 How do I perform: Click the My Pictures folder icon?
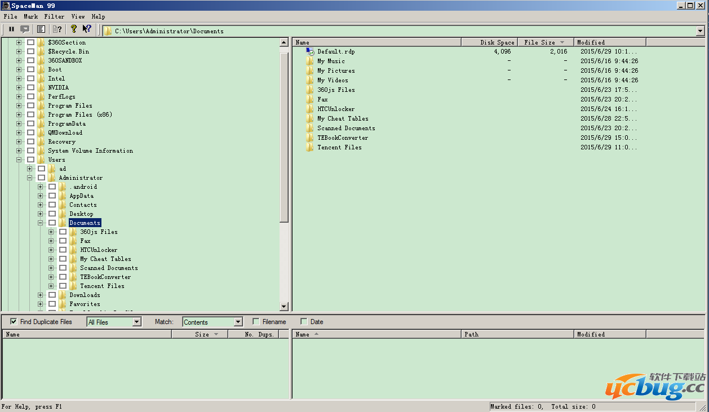point(309,70)
